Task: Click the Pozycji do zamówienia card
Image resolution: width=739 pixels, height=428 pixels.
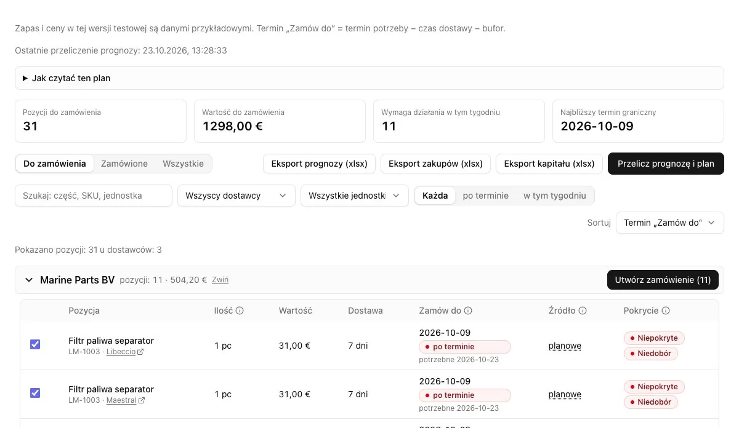Action: [101, 121]
